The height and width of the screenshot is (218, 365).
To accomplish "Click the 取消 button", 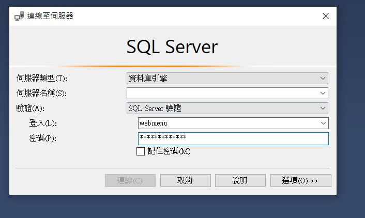I will pos(185,180).
